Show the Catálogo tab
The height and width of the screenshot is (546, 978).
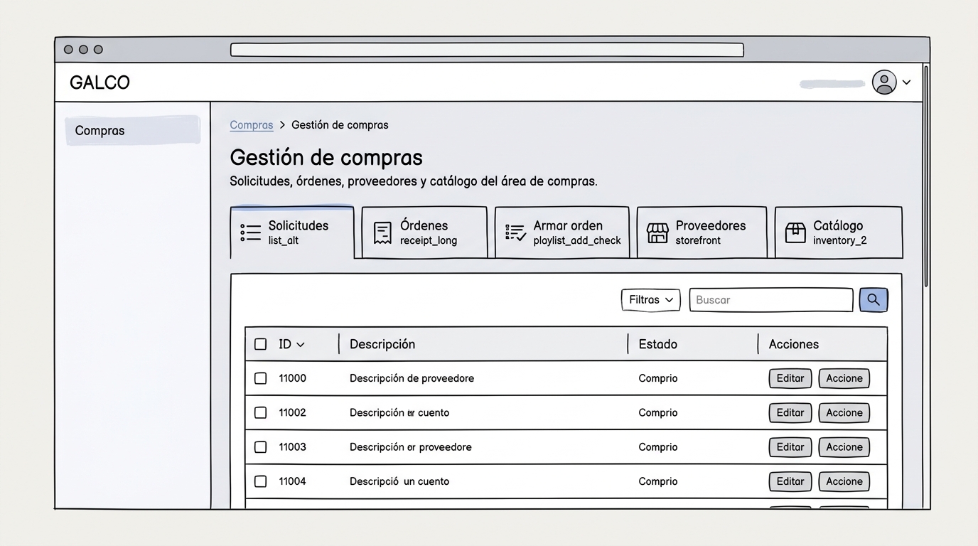coord(839,232)
